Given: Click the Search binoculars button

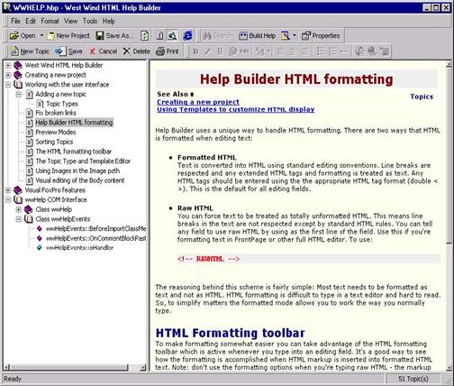Looking at the screenshot, I should (218, 36).
